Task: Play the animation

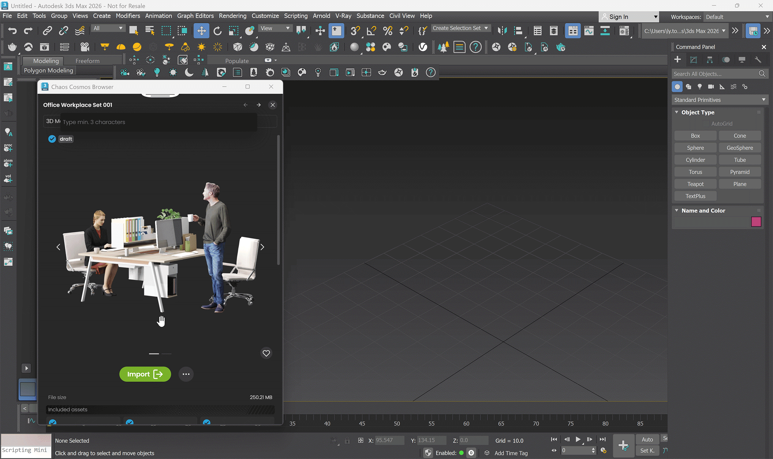Action: 578,439
